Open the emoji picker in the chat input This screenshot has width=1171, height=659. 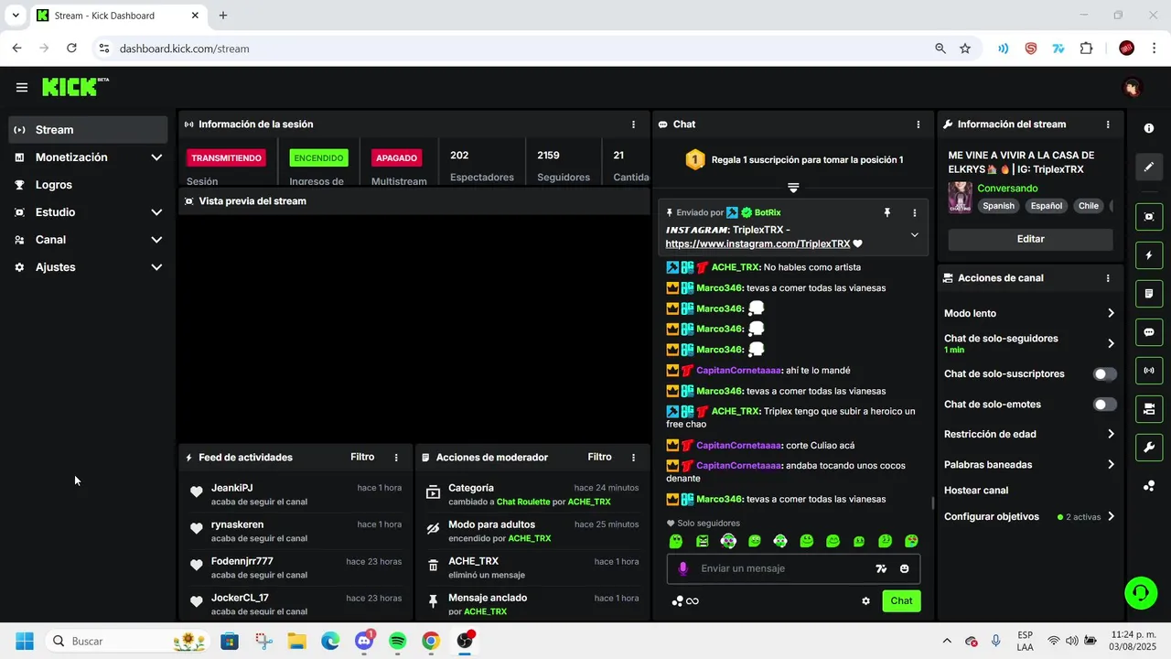tap(904, 568)
